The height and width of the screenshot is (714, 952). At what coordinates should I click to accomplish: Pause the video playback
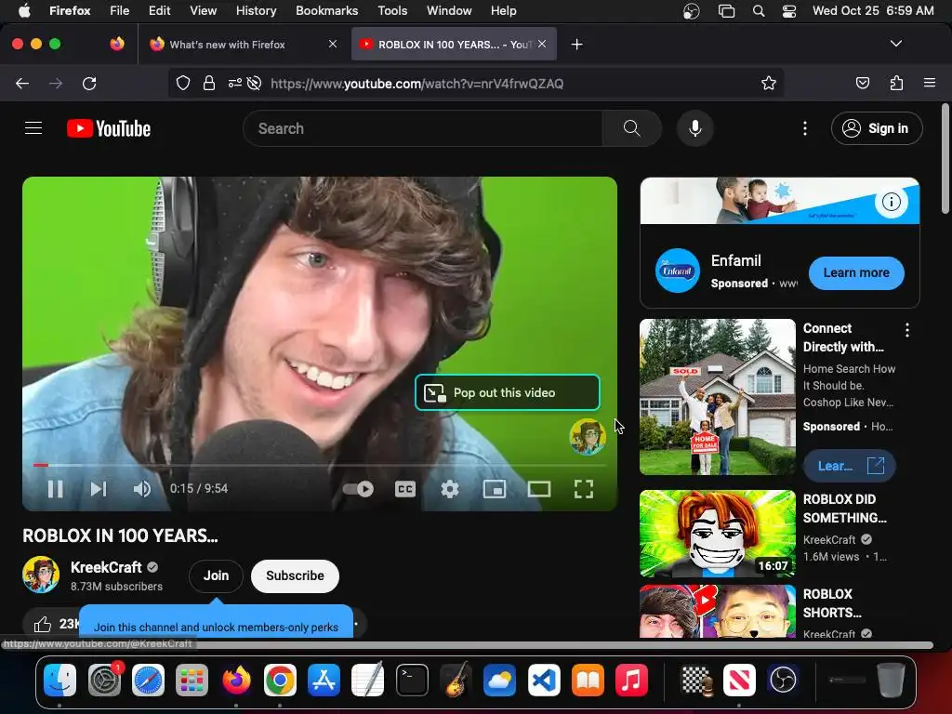click(55, 489)
